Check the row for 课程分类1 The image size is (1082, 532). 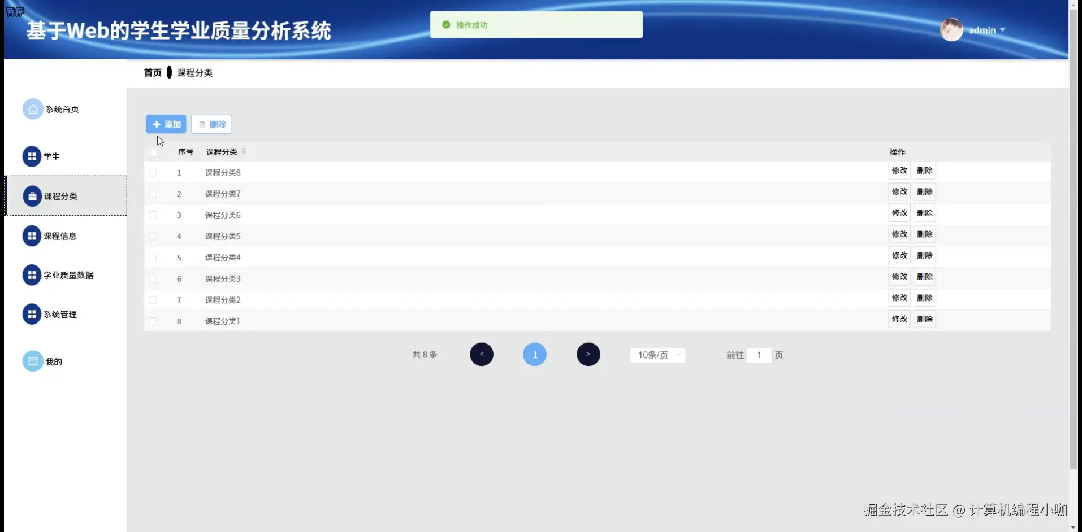pyautogui.click(x=153, y=321)
